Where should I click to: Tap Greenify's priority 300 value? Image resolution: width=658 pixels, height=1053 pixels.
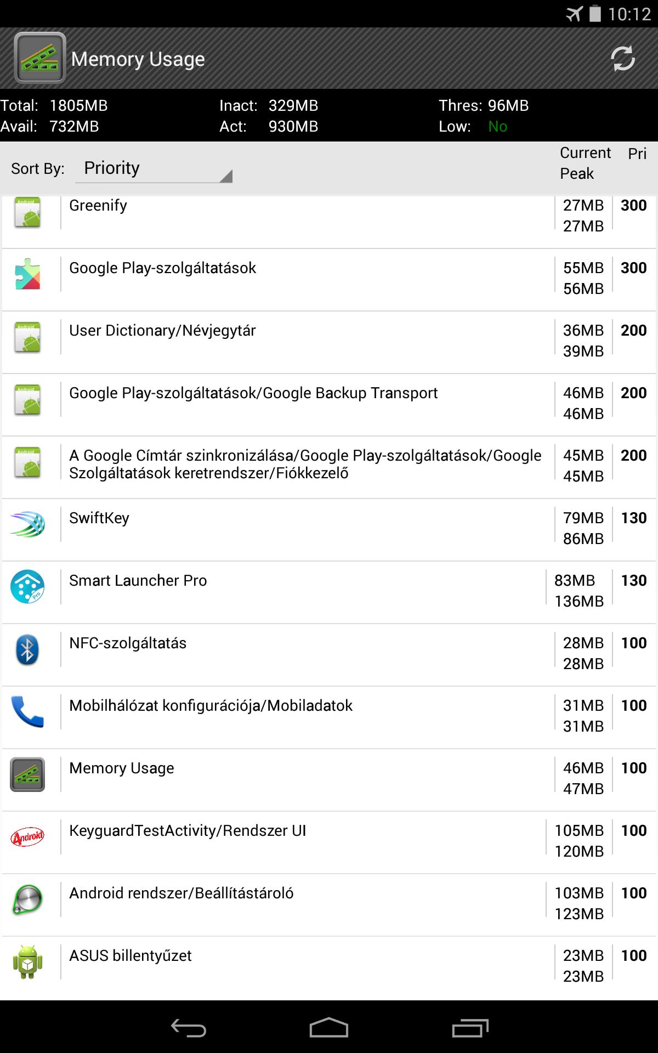pyautogui.click(x=634, y=205)
